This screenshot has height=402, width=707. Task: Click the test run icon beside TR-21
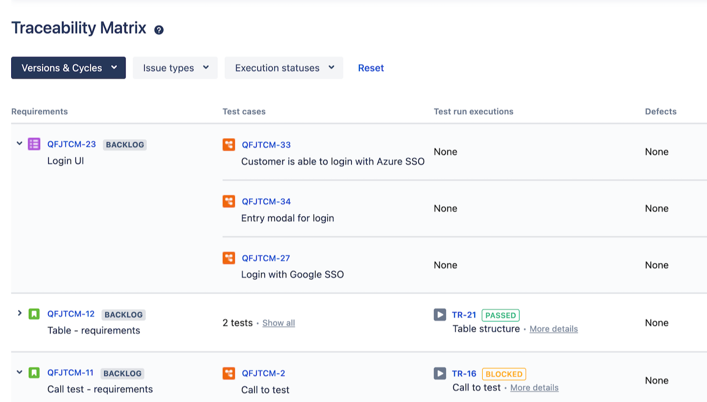(439, 314)
